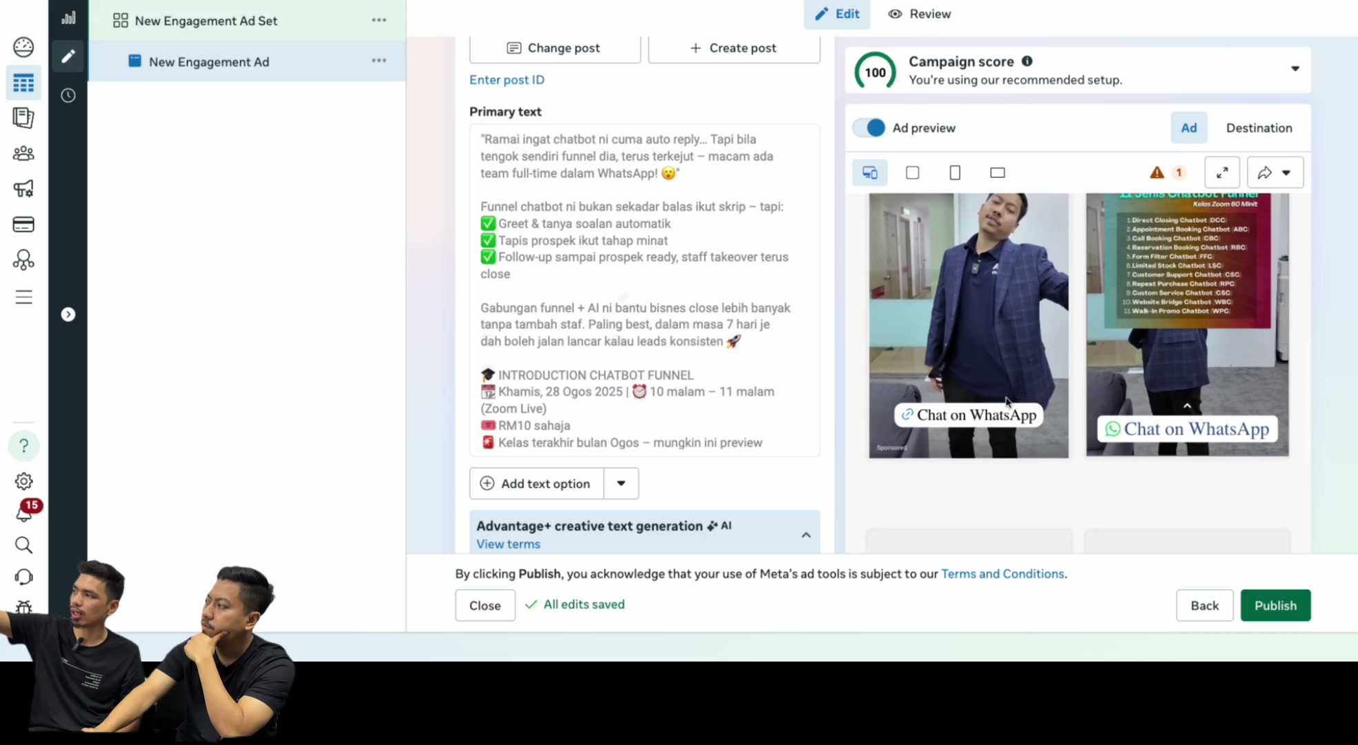Switch to the Review tab
Screen dimensions: 1358x745
tap(919, 14)
